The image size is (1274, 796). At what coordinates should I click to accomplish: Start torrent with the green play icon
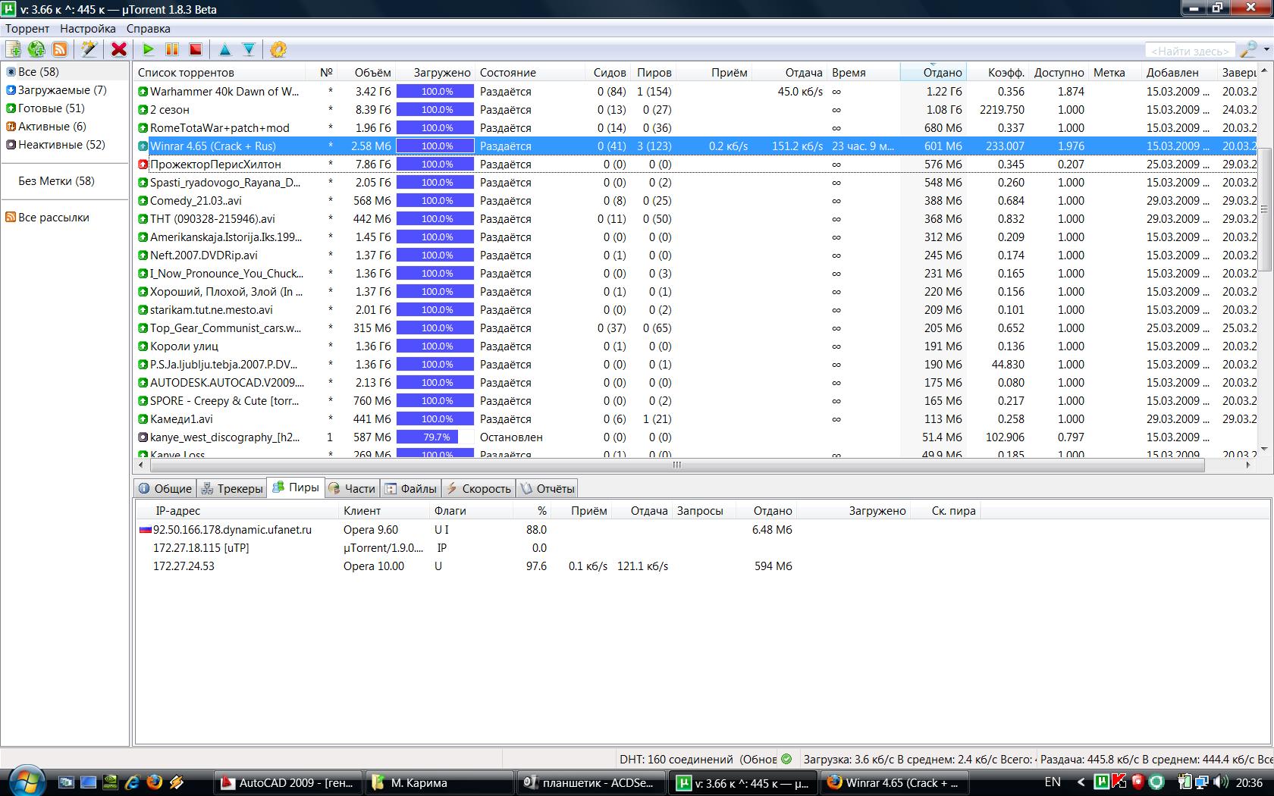[149, 49]
